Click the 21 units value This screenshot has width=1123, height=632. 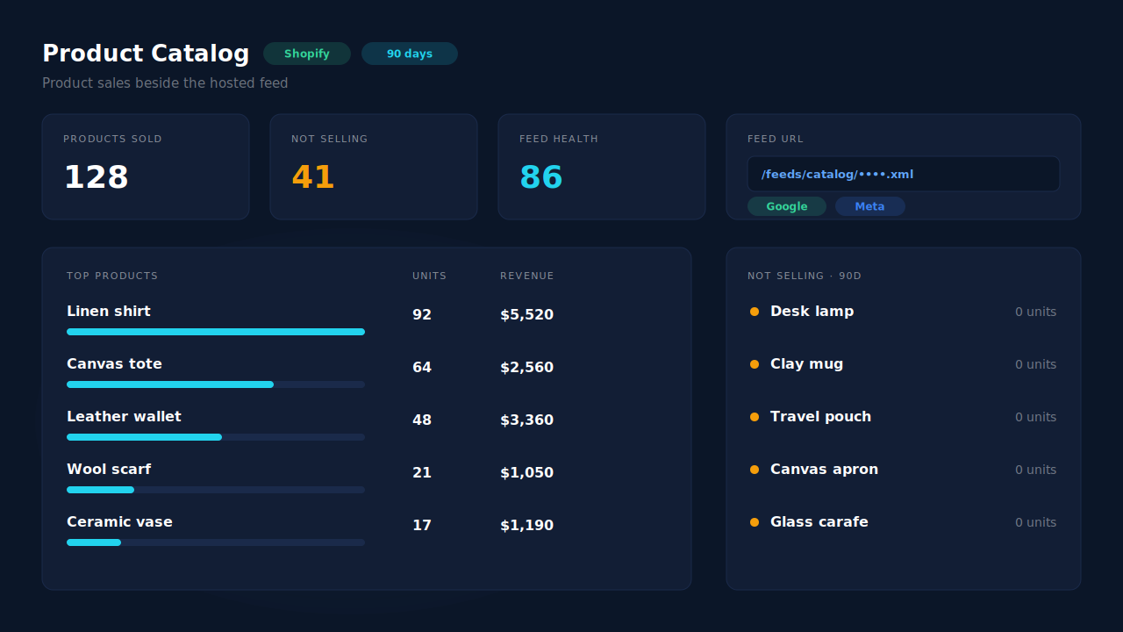422,473
